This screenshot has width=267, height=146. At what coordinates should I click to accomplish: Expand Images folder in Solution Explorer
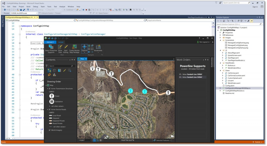tap(220, 38)
